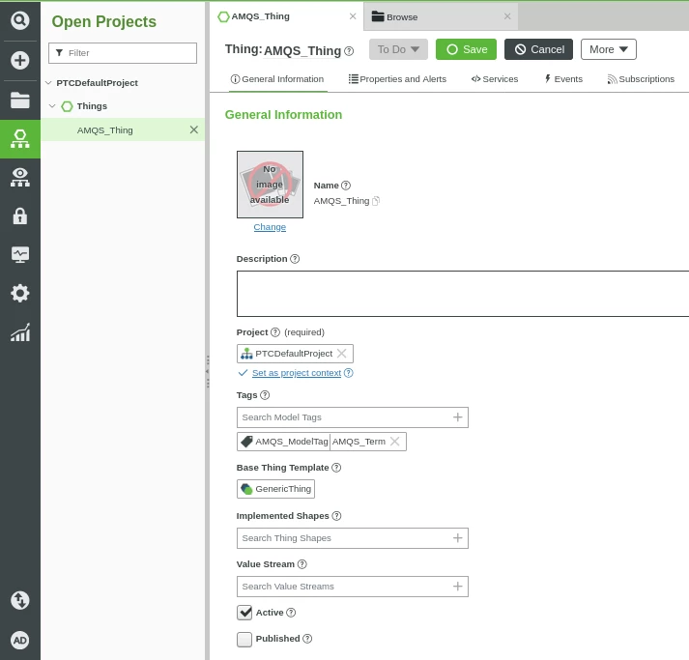Viewport: 689px width, 660px height.
Task: Click the Search Value Streams field
Action: click(x=353, y=587)
